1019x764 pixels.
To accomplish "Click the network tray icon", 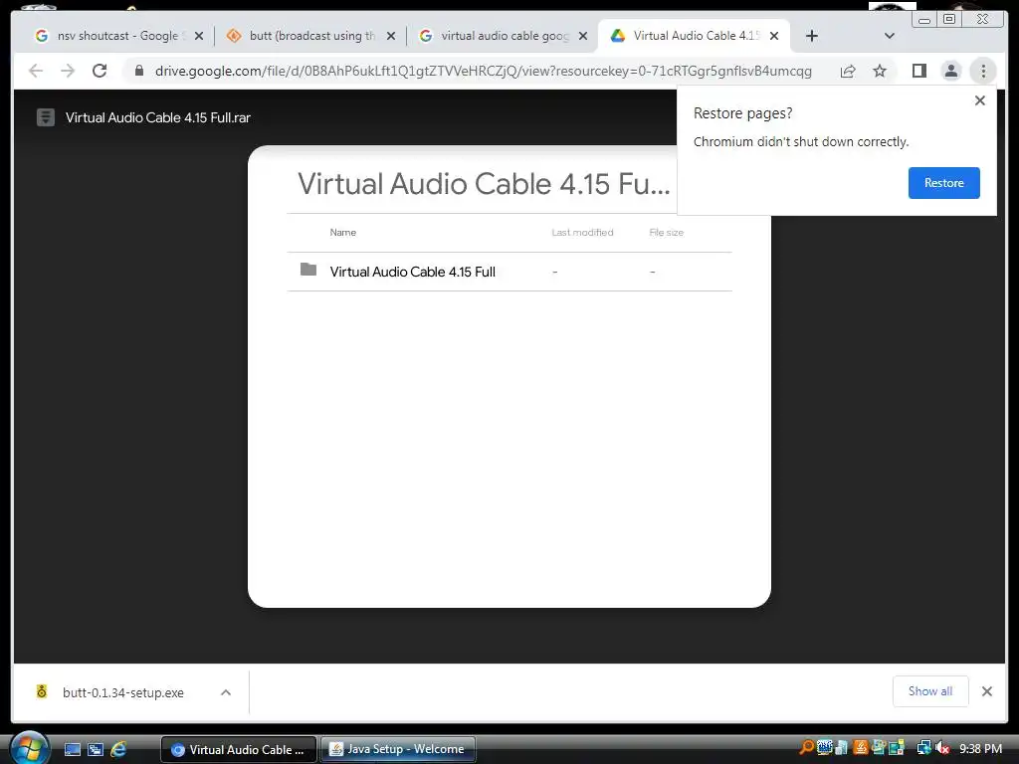I will tap(924, 748).
